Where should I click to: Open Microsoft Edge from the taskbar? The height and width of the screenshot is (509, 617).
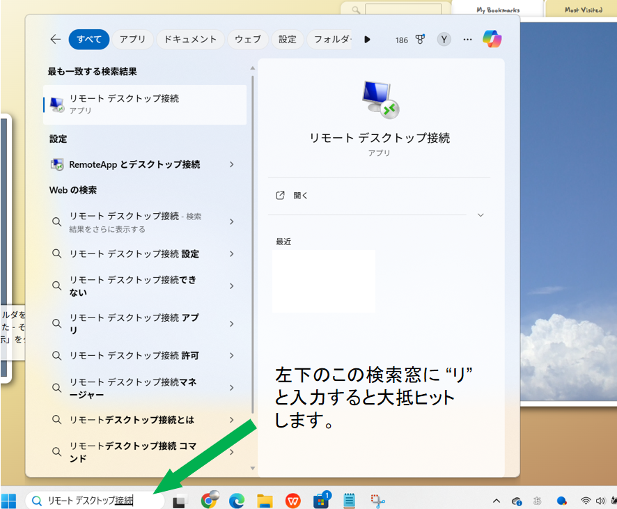point(237,500)
